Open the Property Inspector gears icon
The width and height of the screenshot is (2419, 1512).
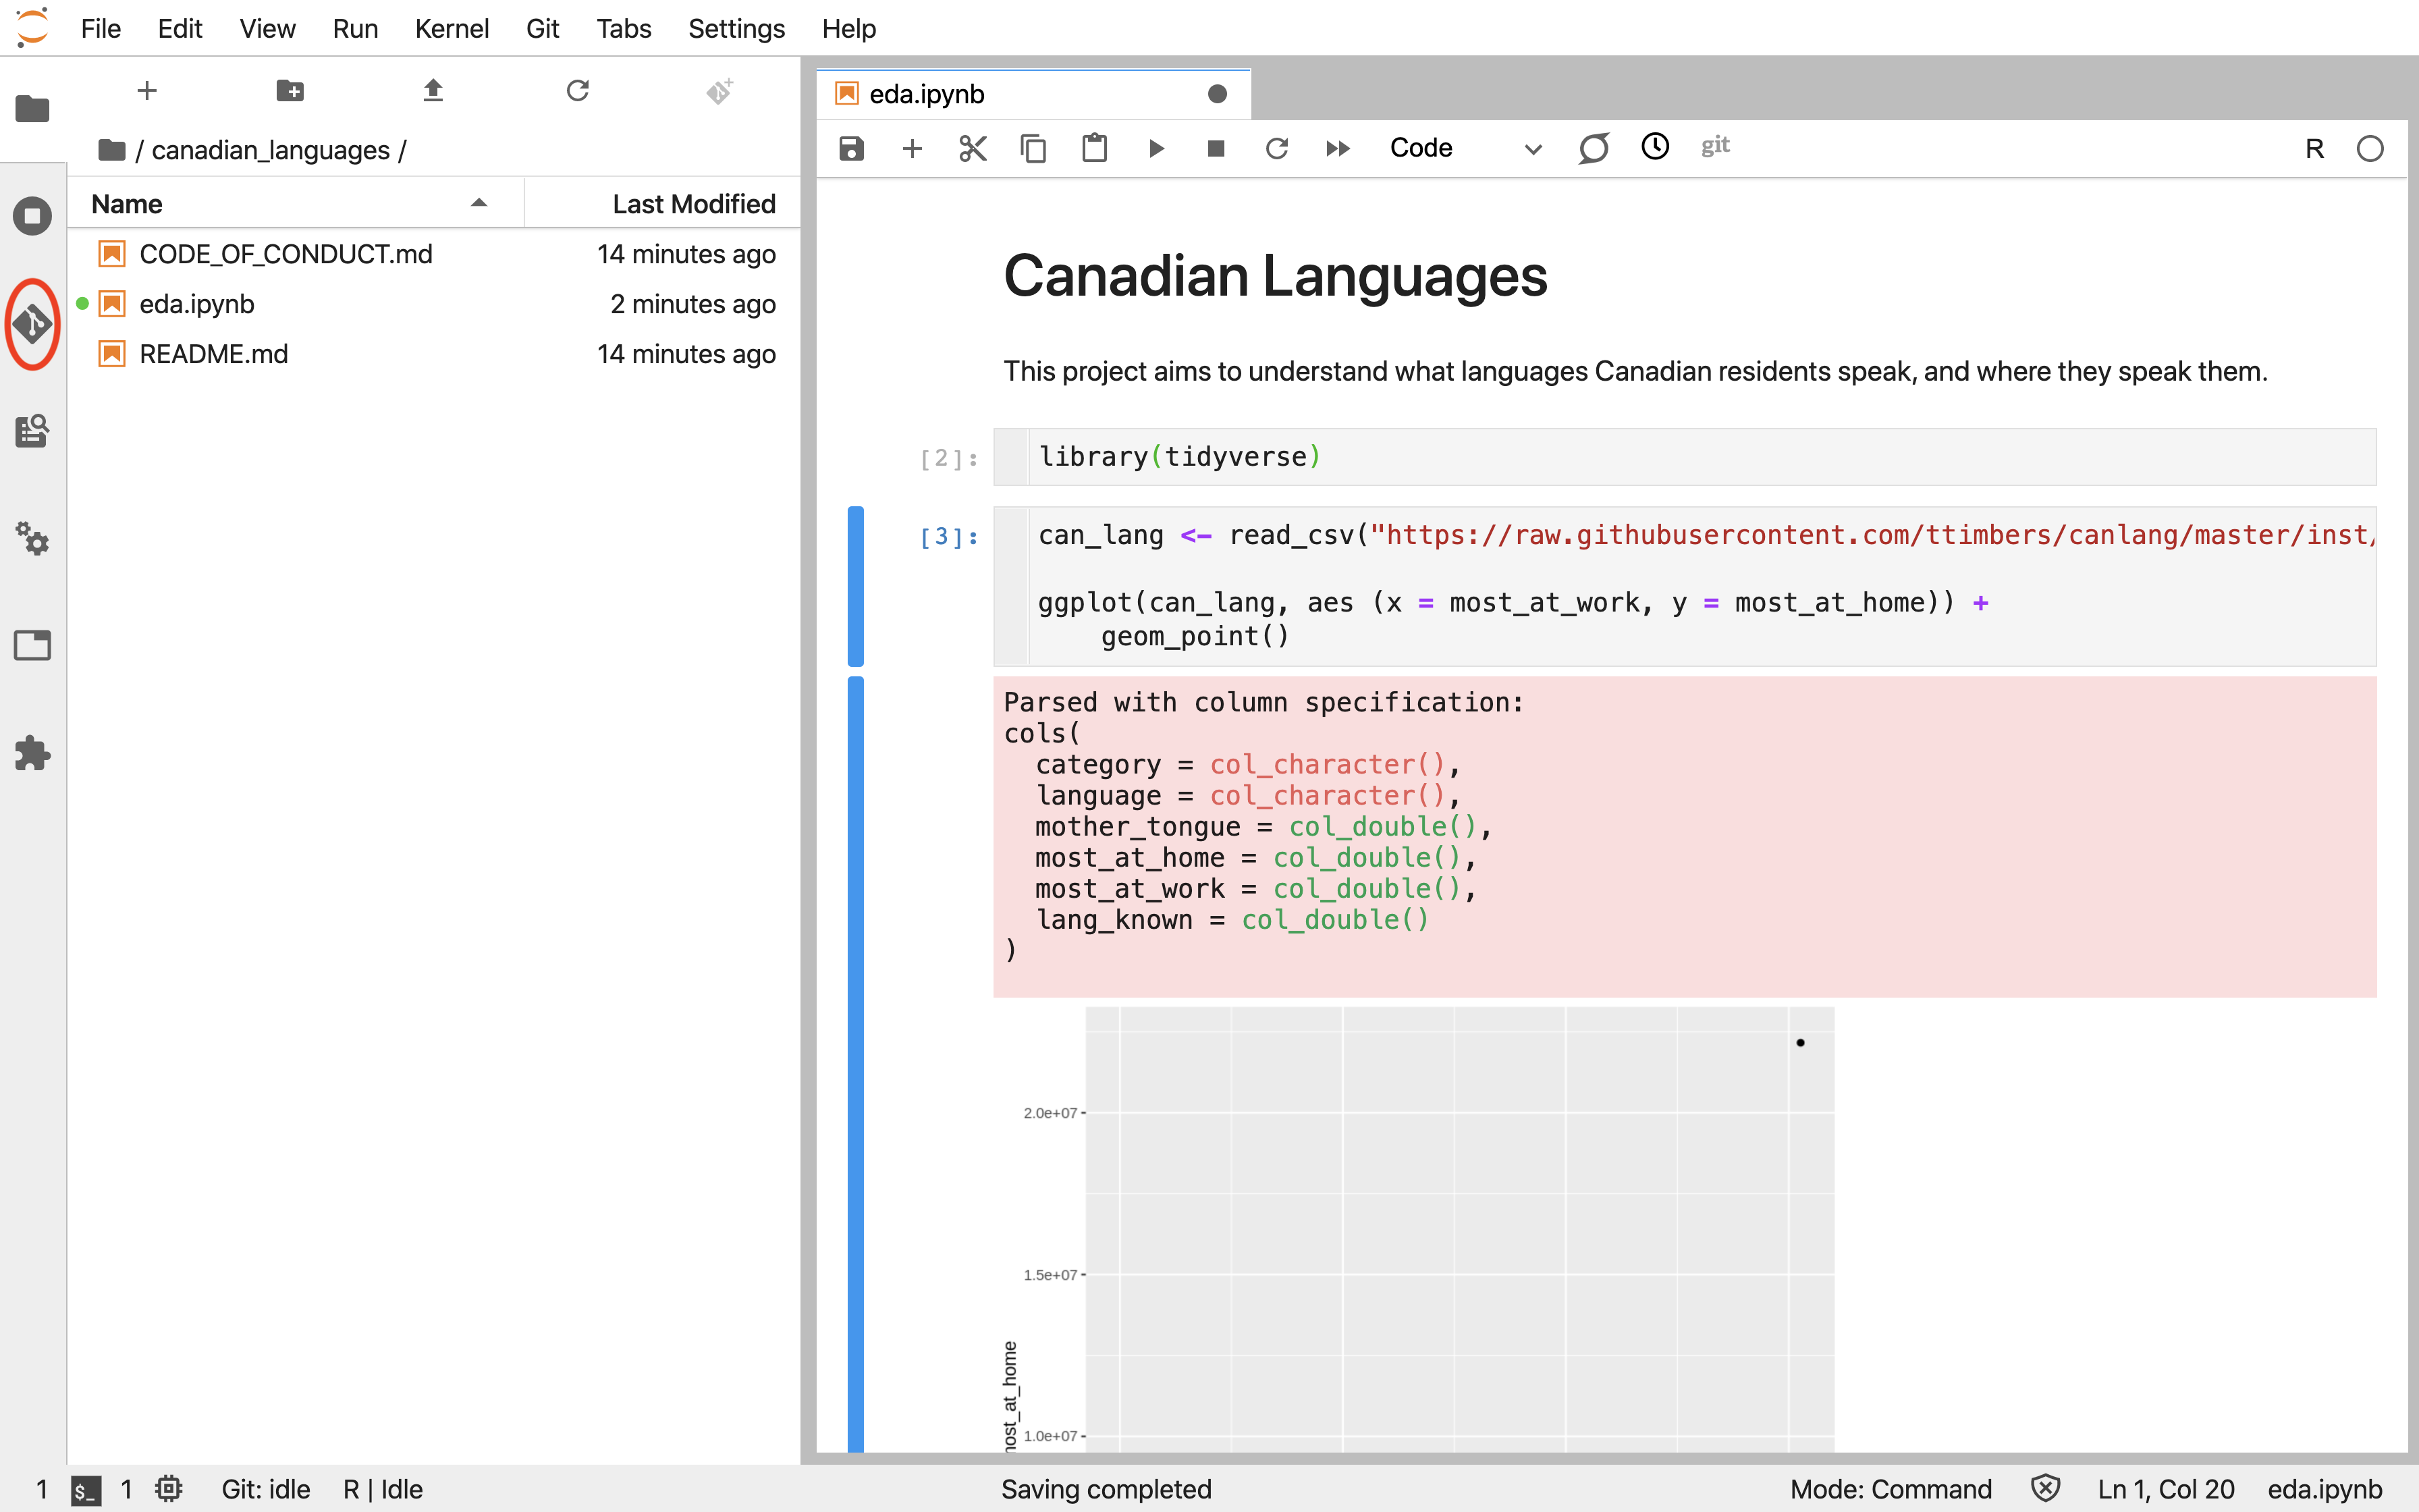(x=32, y=539)
